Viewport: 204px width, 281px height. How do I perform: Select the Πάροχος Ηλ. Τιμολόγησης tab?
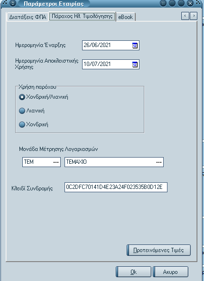coord(82,16)
